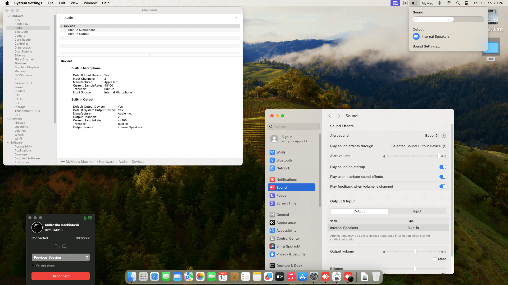This screenshot has width=508, height=285.
Task: Open the Music app in the Dock
Action: point(291,277)
